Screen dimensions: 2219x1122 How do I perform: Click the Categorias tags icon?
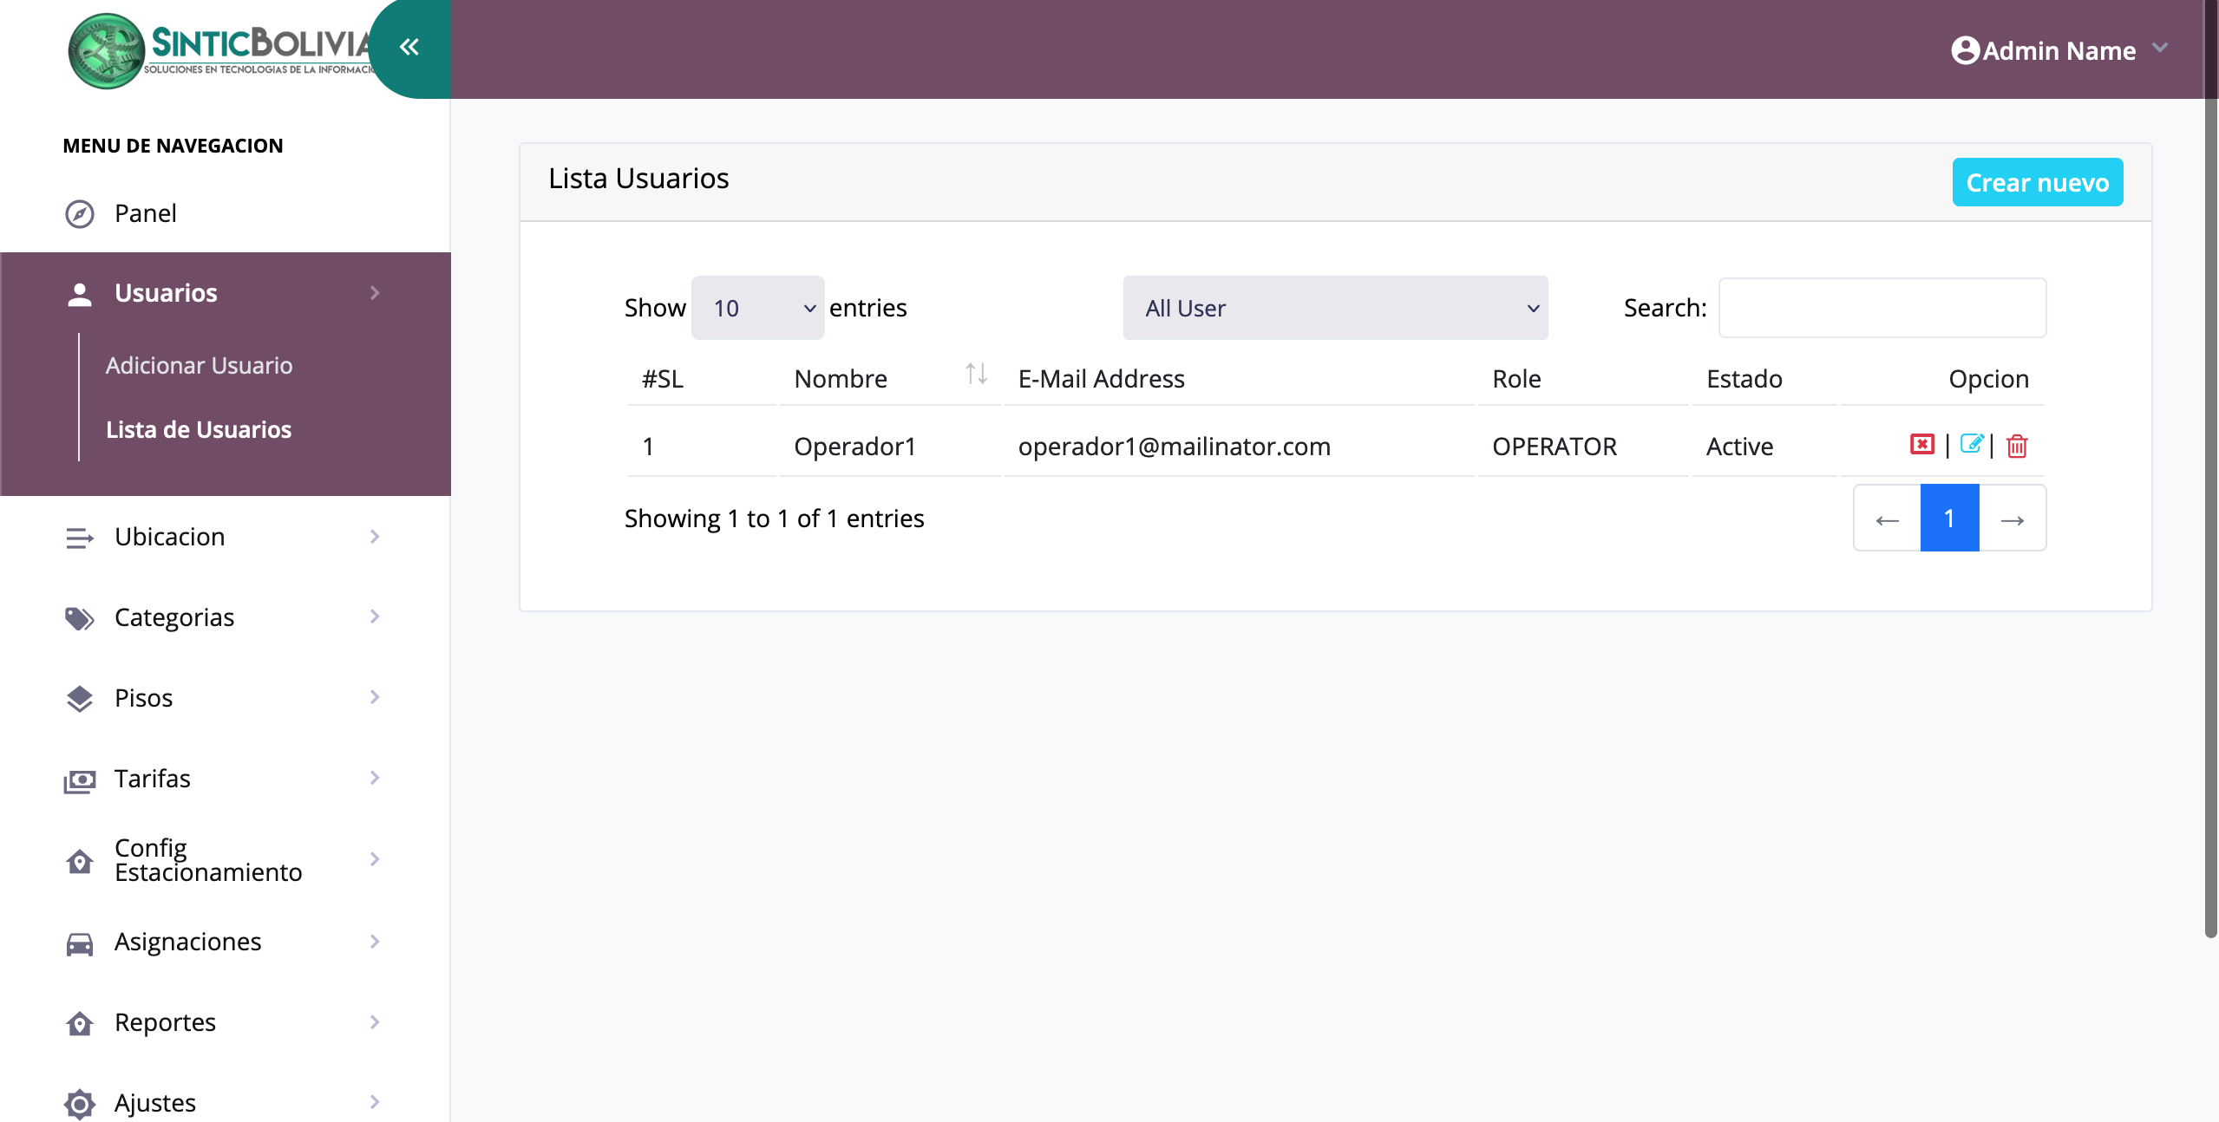pyautogui.click(x=80, y=618)
